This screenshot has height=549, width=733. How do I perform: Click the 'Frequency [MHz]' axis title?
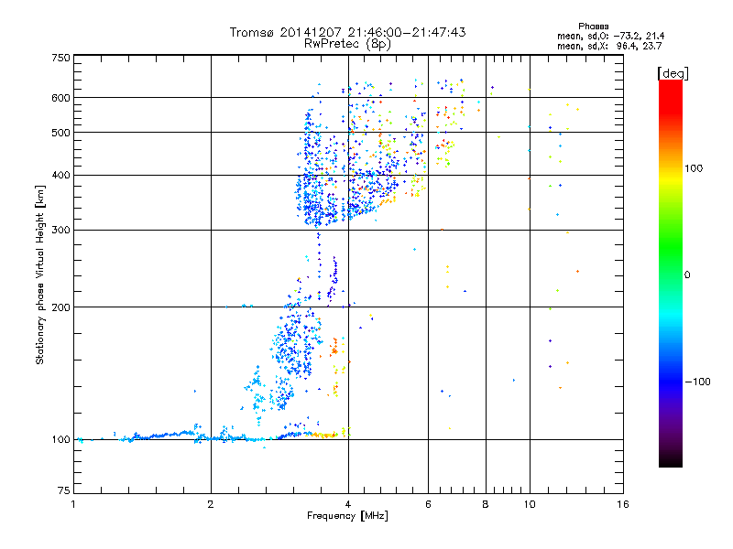pos(347,516)
